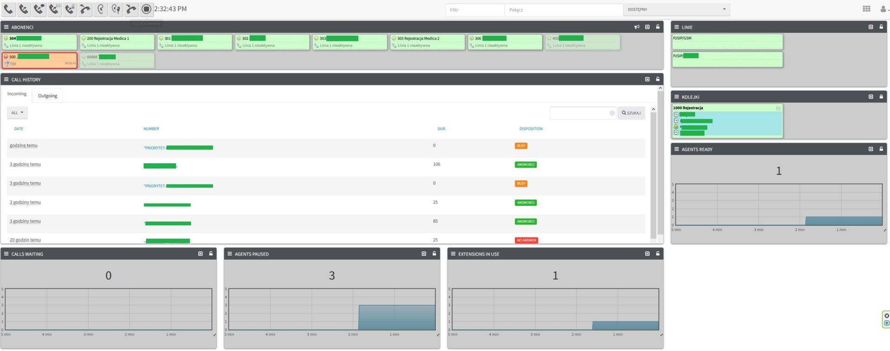This screenshot has width=890, height=351.
Task: Sort call history by DUR. column
Action: coord(442,129)
